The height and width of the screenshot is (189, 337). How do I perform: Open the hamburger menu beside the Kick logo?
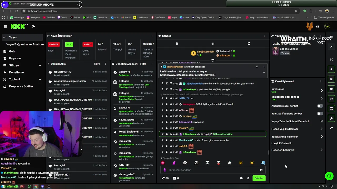click(x=6, y=27)
